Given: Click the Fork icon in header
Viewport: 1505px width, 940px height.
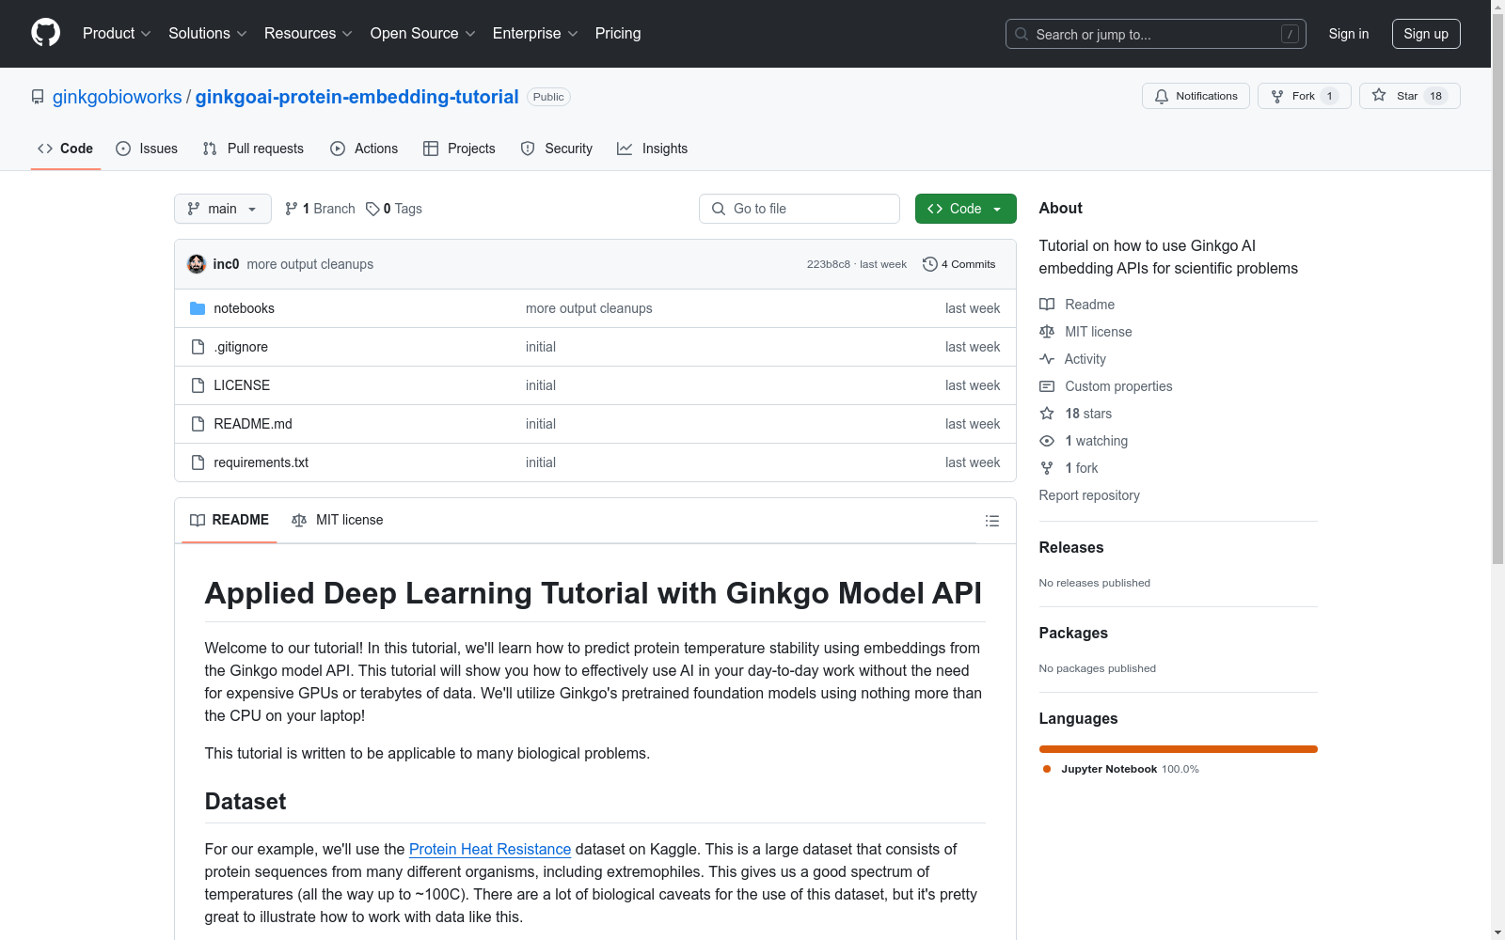Looking at the screenshot, I should click(x=1277, y=96).
